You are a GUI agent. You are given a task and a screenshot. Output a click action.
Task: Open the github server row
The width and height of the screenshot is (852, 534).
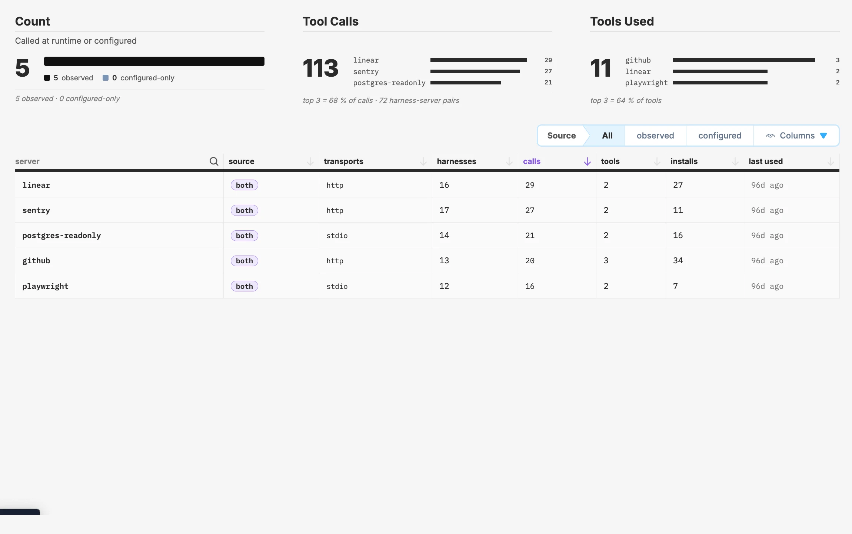tap(427, 260)
